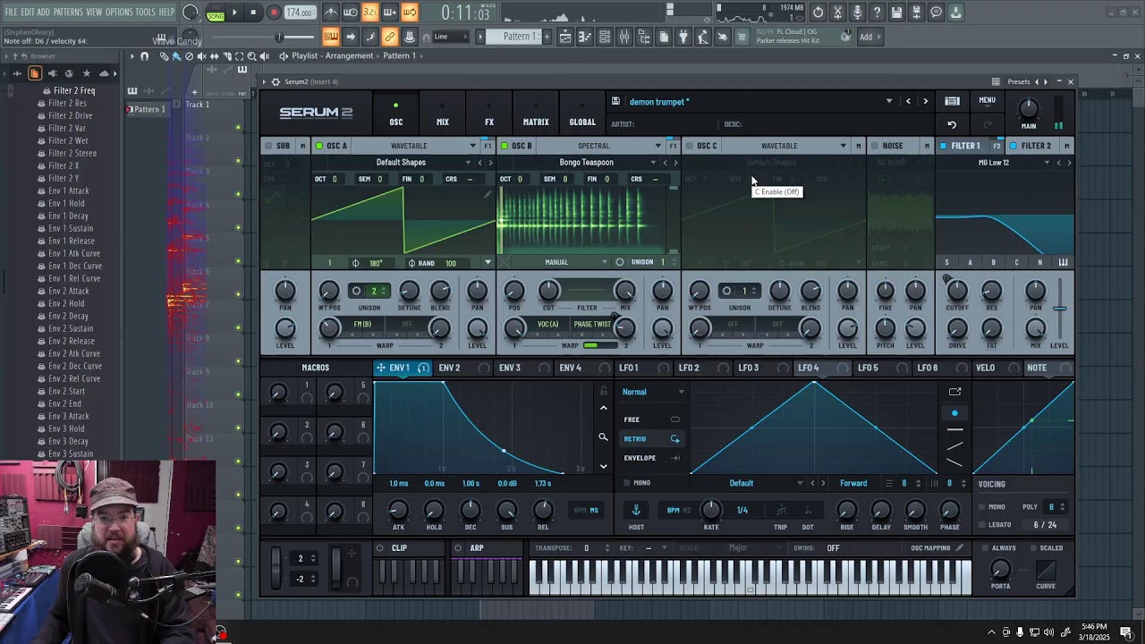The image size is (1145, 644).
Task: Open the Serum MENU button
Action: click(x=987, y=100)
